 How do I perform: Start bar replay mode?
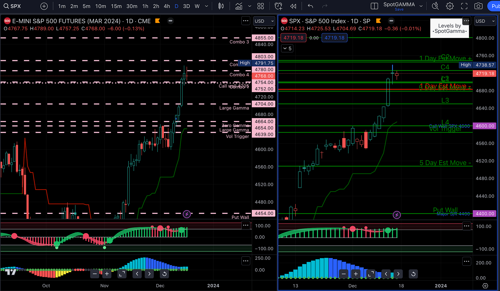[293, 6]
